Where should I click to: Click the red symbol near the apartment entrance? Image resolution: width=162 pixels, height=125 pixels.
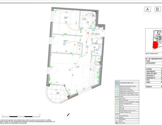coord(88,33)
